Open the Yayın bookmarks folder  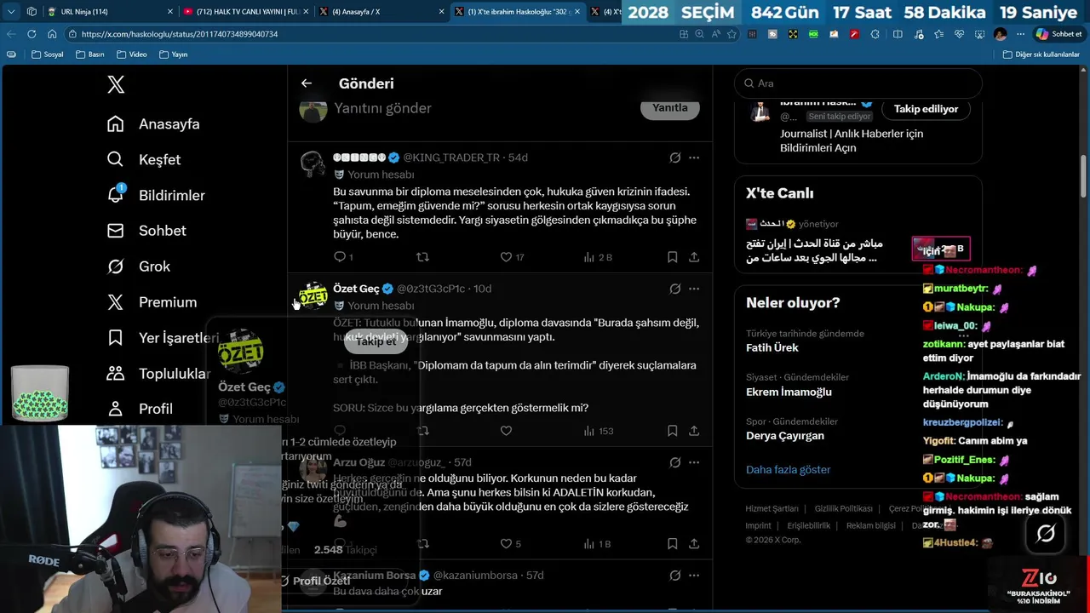tap(173, 54)
